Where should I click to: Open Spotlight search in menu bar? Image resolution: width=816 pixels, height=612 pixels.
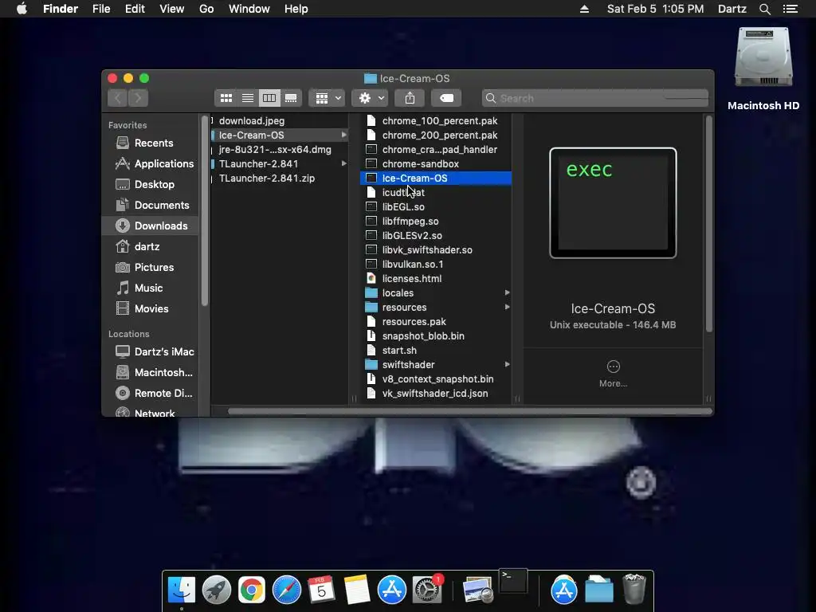[764, 9]
